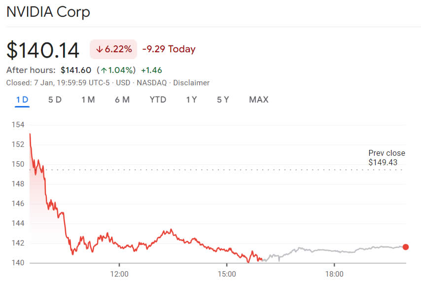Image resolution: width=421 pixels, height=284 pixels.
Task: Click the red end-point dot on chart
Action: (x=406, y=247)
